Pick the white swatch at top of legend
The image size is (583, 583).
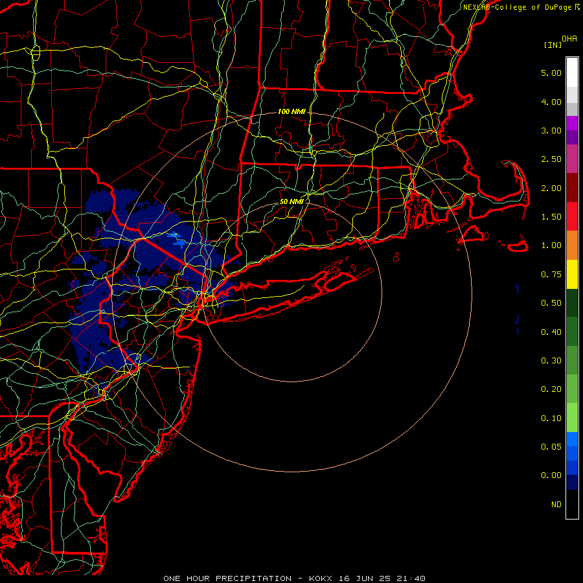(x=572, y=73)
